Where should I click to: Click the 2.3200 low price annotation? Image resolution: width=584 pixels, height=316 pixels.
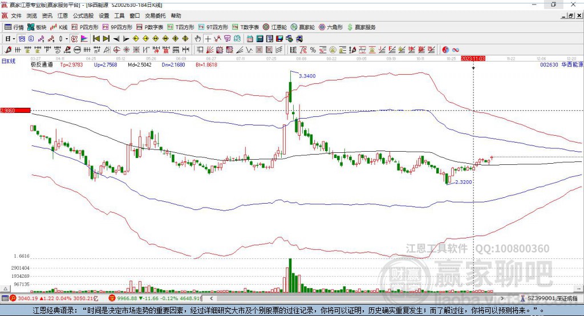click(463, 182)
